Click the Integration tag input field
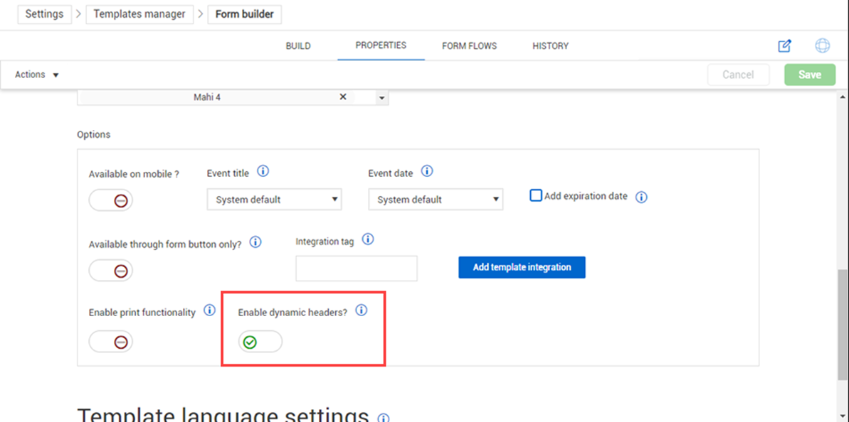The height and width of the screenshot is (422, 849). click(x=357, y=269)
